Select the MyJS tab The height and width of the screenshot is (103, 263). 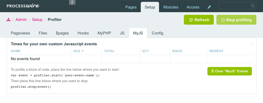tap(138, 33)
